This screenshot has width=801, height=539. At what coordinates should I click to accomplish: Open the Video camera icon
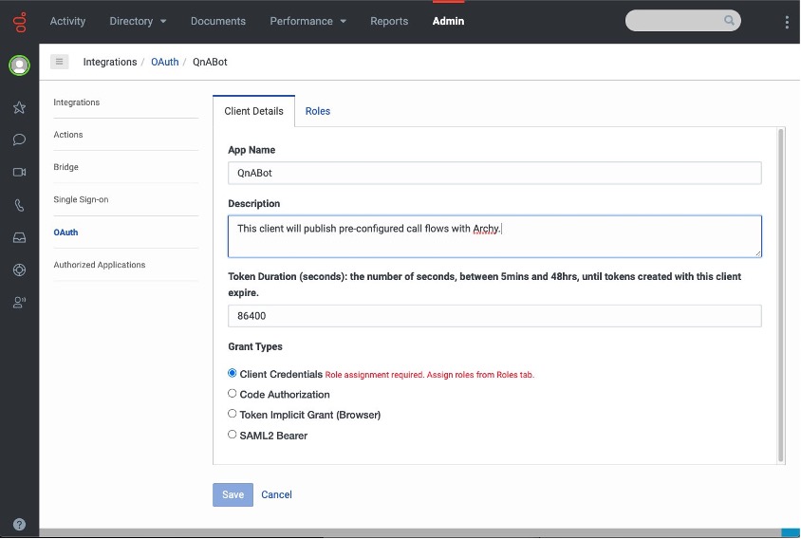pos(19,172)
